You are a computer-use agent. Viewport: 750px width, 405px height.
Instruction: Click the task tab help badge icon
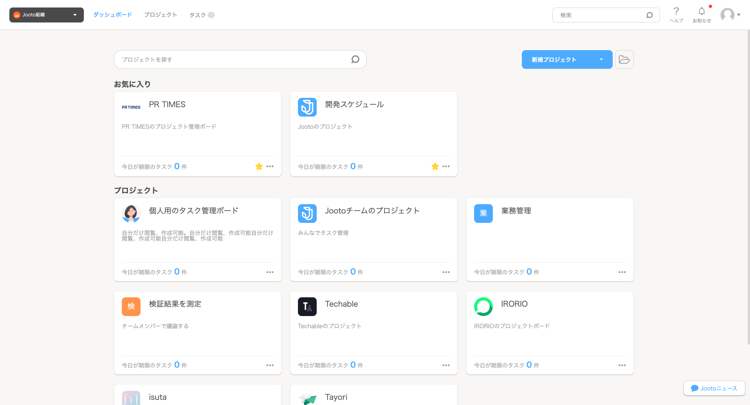pyautogui.click(x=211, y=15)
